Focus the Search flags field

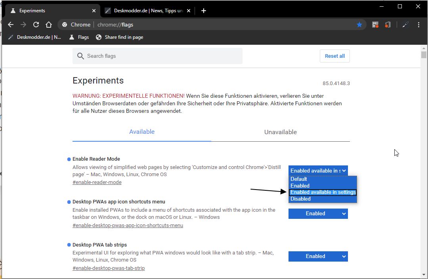click(x=157, y=56)
